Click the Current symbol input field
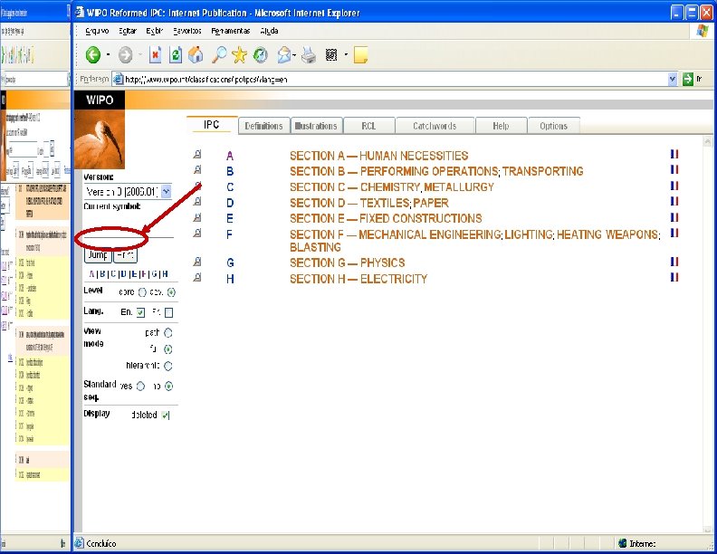 pyautogui.click(x=129, y=231)
